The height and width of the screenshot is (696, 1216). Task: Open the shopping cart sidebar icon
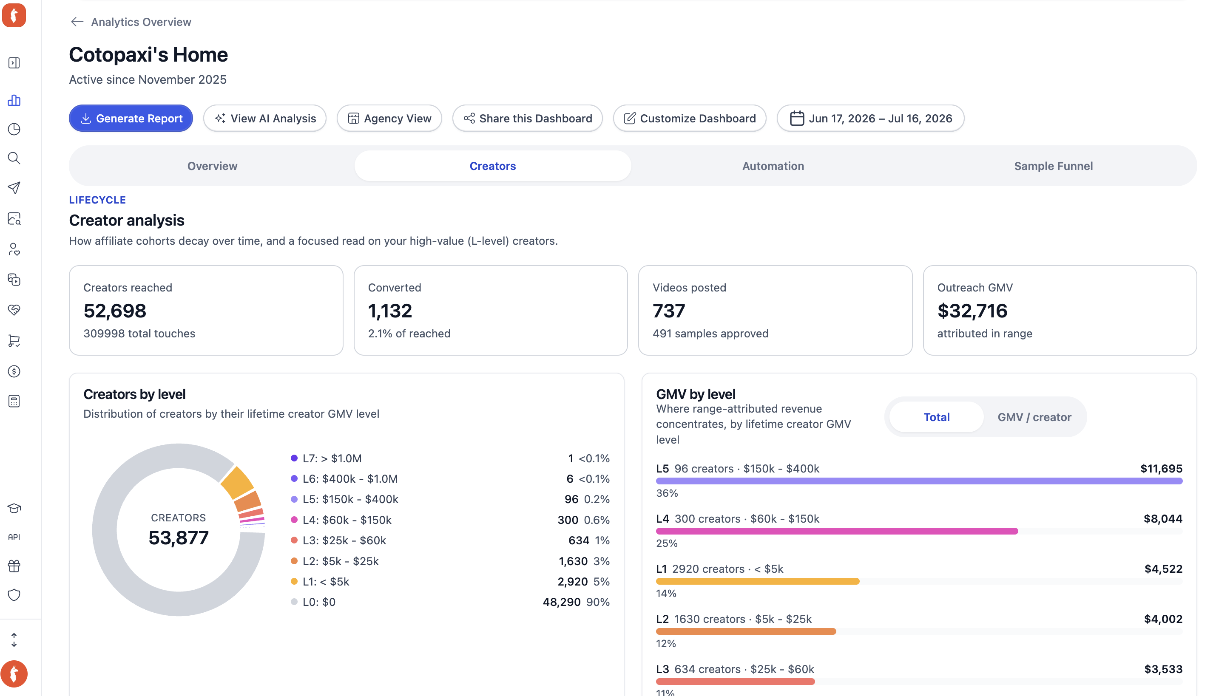pyautogui.click(x=14, y=340)
